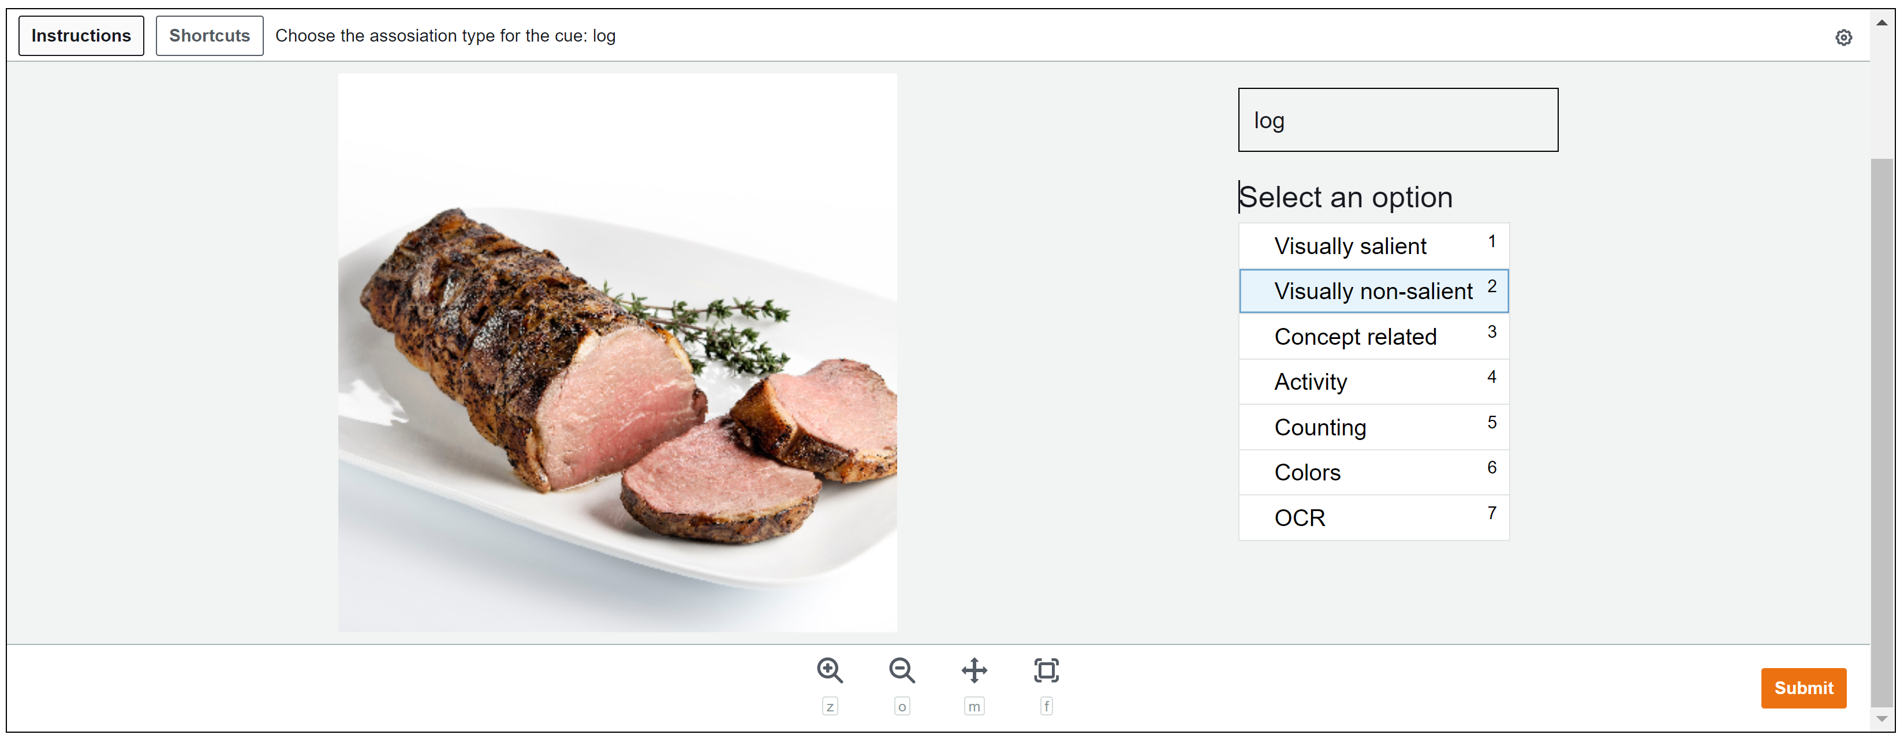Choose the Visually salient option
This screenshot has width=1904, height=742.
[x=1373, y=245]
